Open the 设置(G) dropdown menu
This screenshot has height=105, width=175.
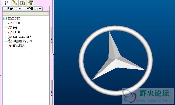pos(33,9)
